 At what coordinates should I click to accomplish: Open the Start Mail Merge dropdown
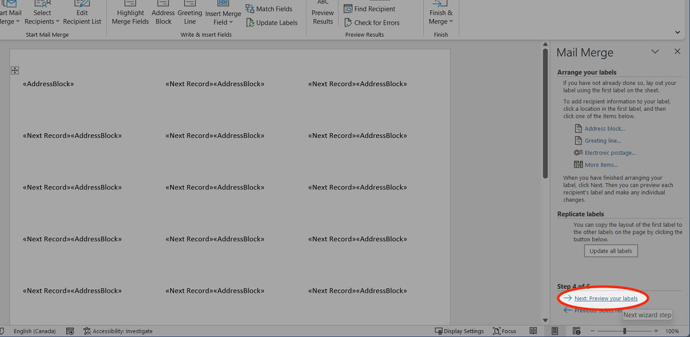[10, 14]
